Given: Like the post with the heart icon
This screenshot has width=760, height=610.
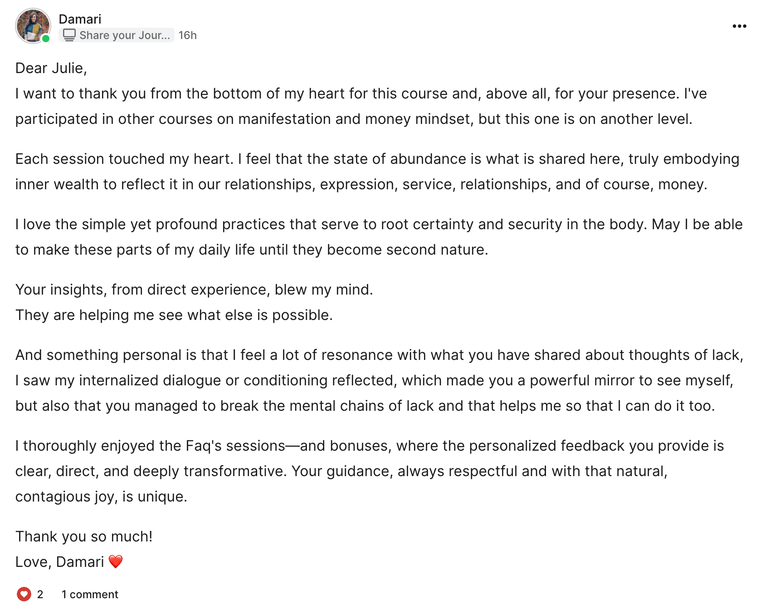Looking at the screenshot, I should 24,594.
